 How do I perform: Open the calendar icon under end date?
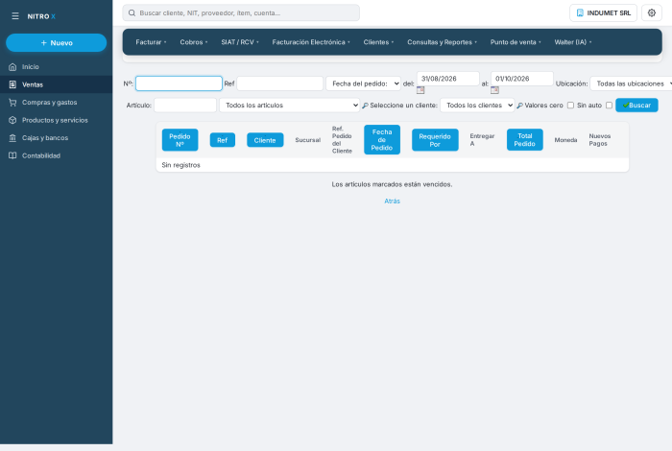tap(494, 90)
